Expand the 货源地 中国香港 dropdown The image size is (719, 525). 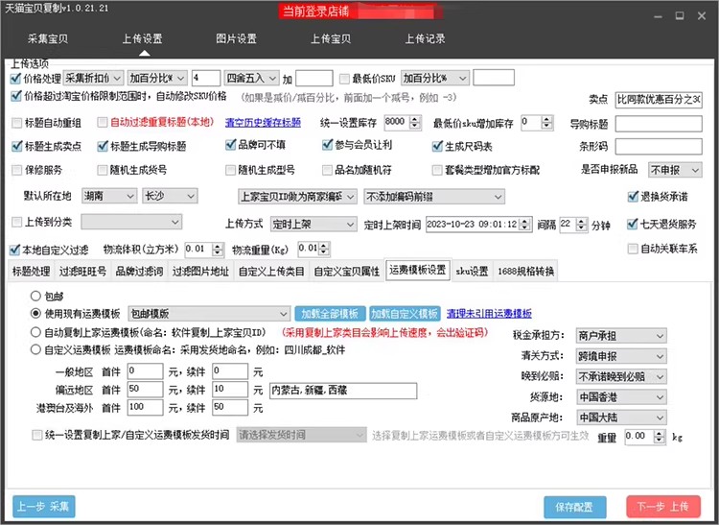pos(619,397)
